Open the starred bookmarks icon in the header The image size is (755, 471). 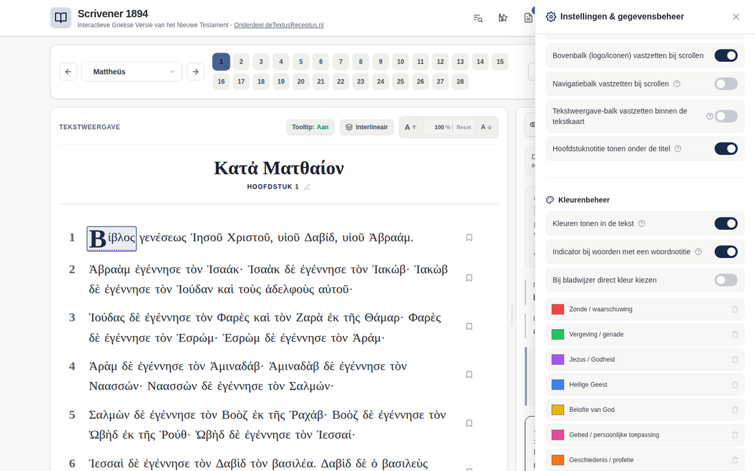[x=502, y=19]
